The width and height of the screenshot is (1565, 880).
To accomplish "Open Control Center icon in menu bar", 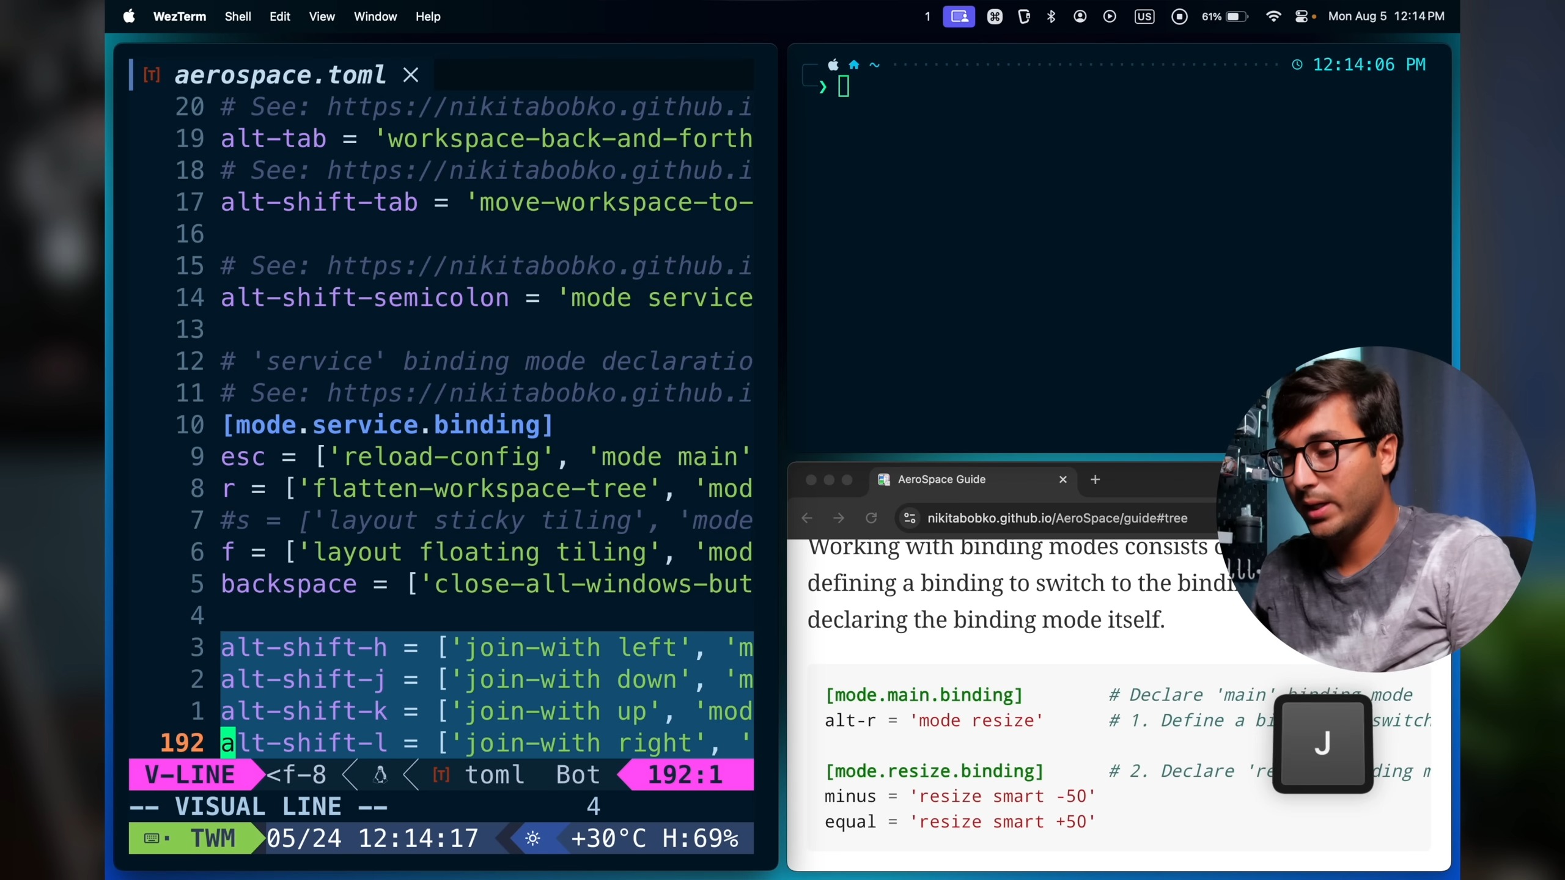I will 1302,16.
